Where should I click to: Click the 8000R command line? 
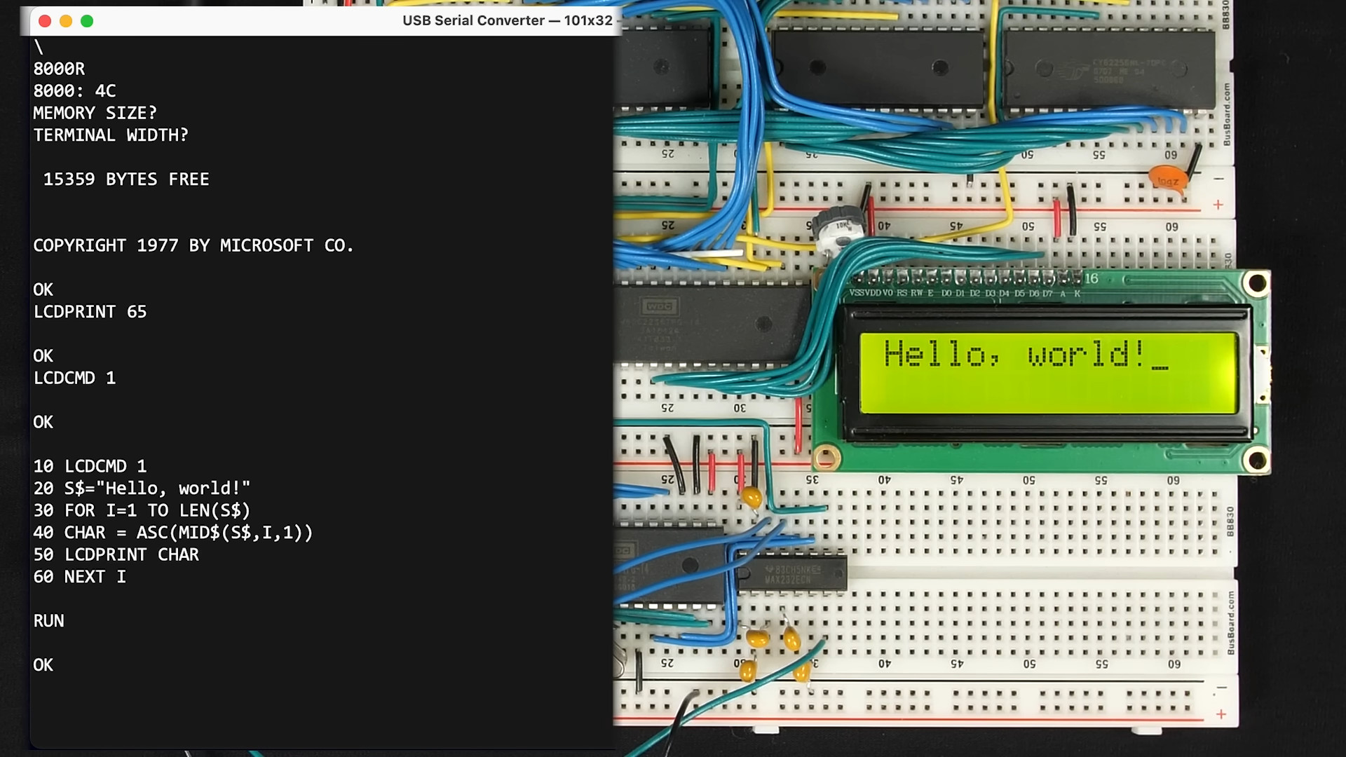(59, 69)
